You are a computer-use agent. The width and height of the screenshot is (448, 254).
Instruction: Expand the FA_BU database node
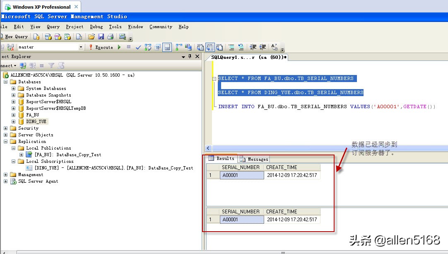(13, 115)
